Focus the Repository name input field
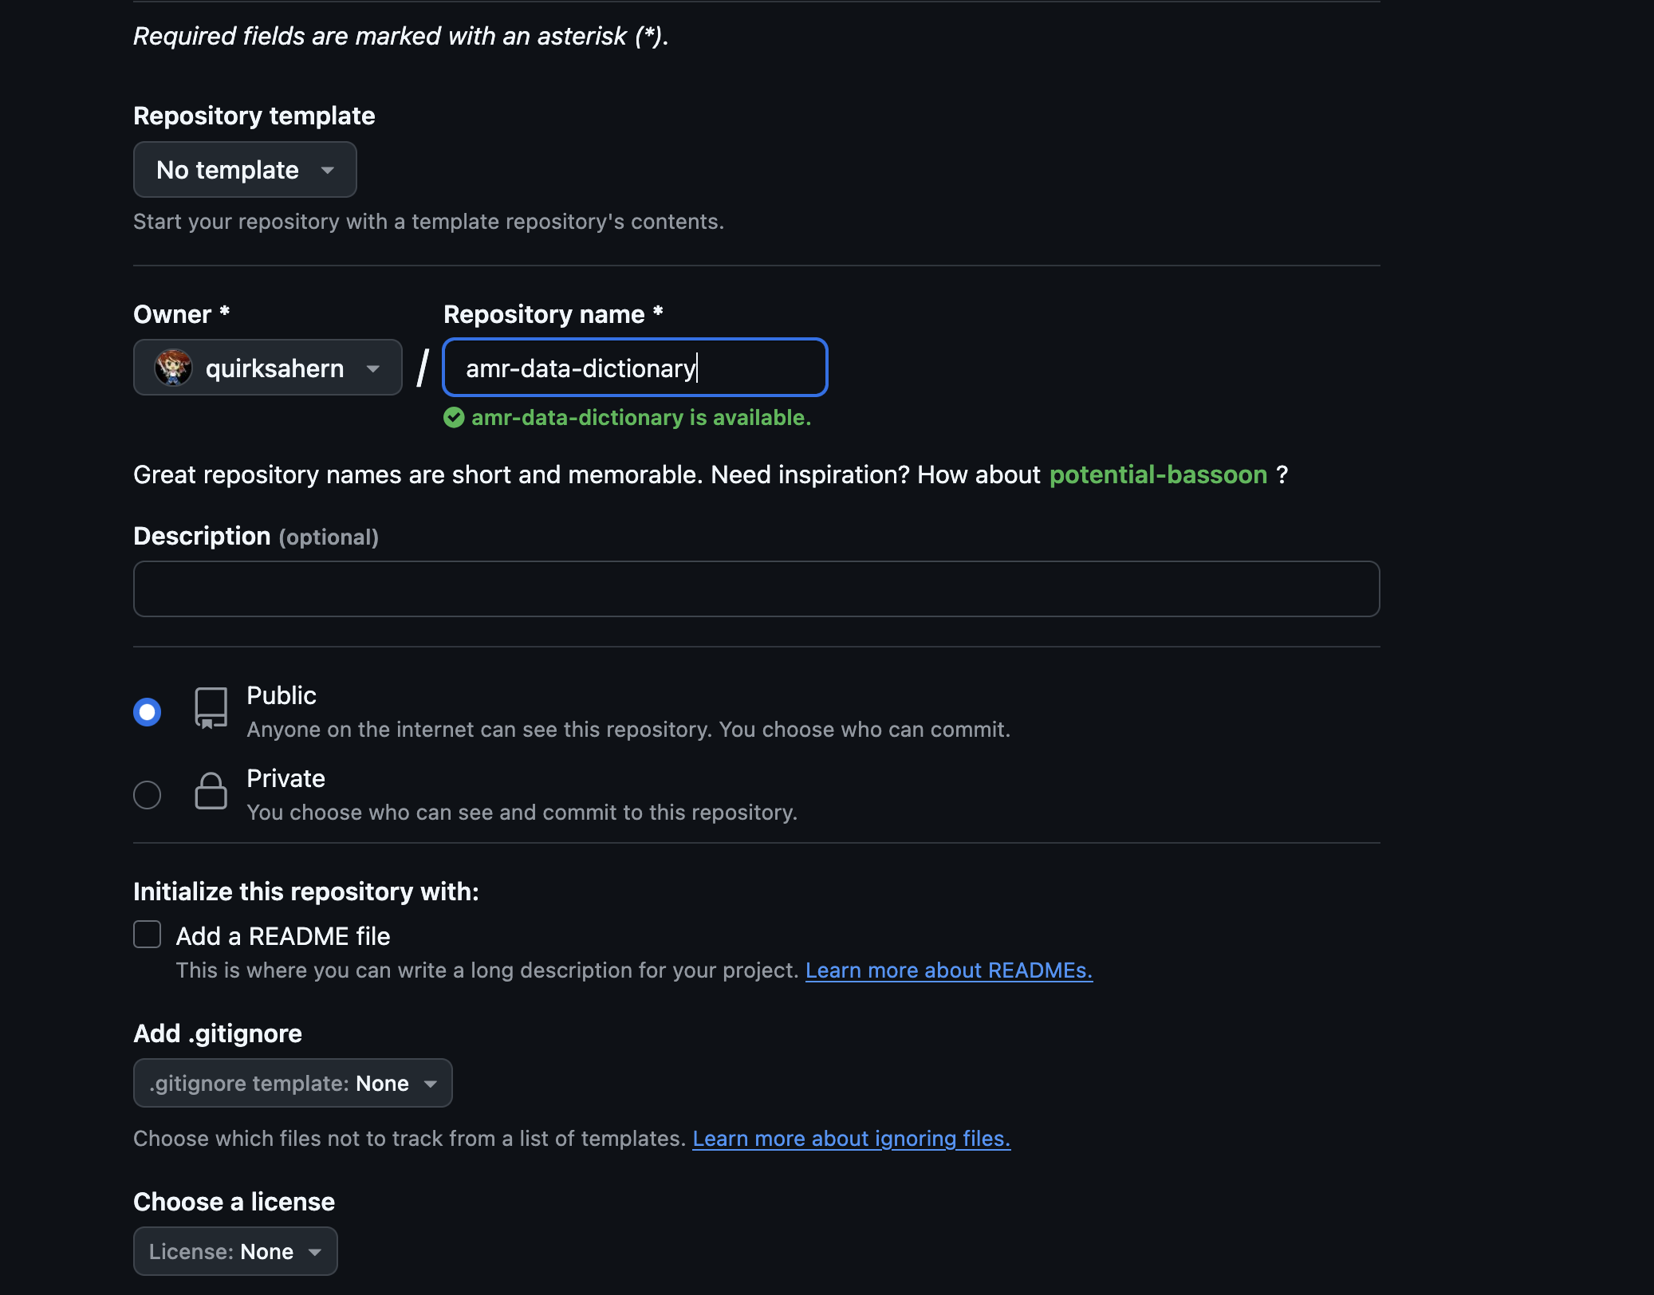Screen dimensions: 1654x1295 [x=635, y=368]
